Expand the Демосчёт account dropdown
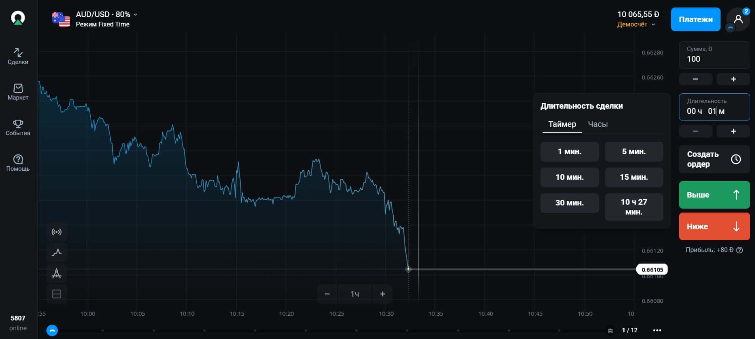755x339 pixels. pyautogui.click(x=636, y=24)
